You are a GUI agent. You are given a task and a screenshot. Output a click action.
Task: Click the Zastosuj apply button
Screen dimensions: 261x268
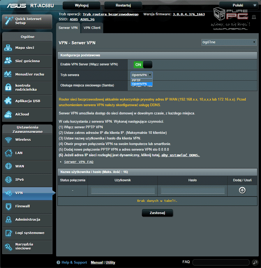click(157, 213)
